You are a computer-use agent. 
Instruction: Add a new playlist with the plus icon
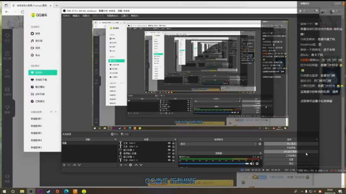tap(51, 112)
